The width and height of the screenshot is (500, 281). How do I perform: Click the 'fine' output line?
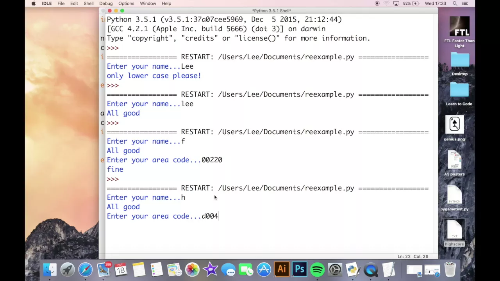pos(115,169)
